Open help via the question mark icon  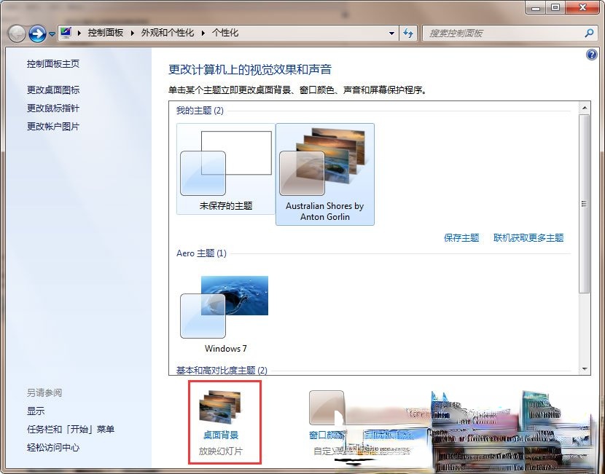coord(590,55)
